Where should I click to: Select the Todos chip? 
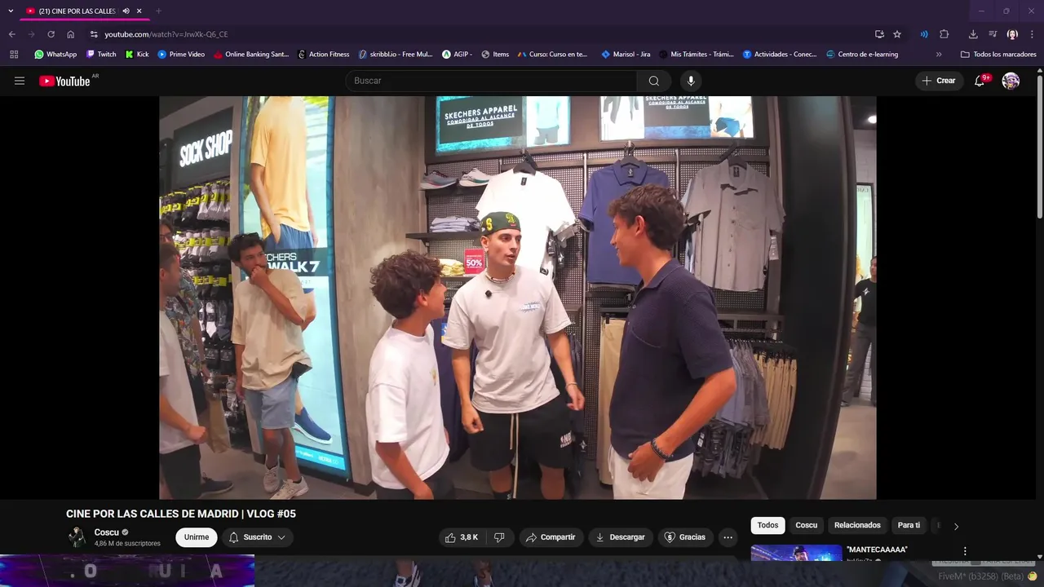pyautogui.click(x=768, y=526)
